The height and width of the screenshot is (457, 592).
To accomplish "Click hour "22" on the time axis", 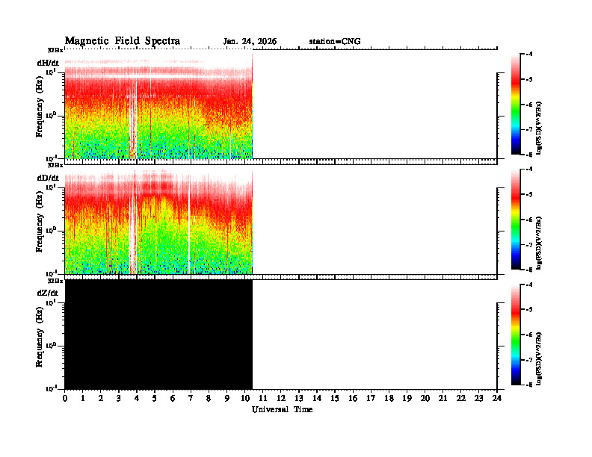I will (x=461, y=399).
